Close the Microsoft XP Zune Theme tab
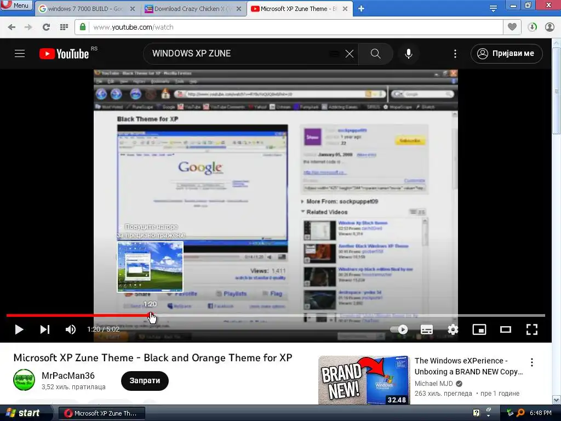Viewport: 561px width, 421px height. 345,9
